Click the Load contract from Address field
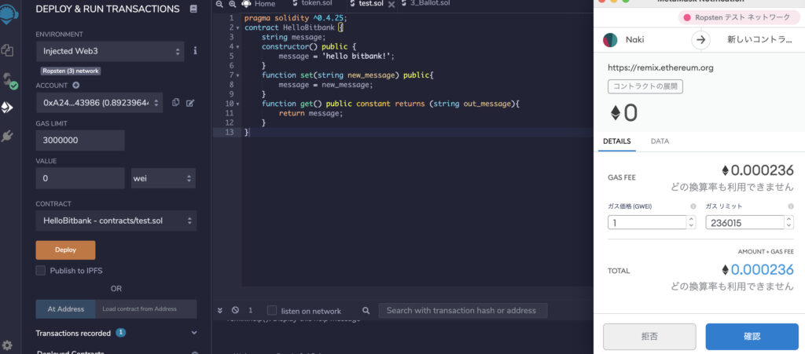 (145, 309)
